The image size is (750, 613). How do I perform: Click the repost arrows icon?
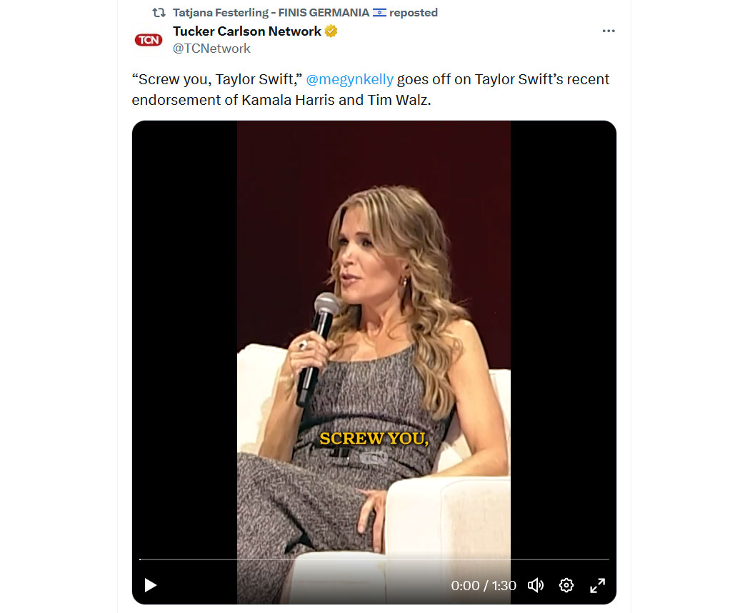point(159,13)
